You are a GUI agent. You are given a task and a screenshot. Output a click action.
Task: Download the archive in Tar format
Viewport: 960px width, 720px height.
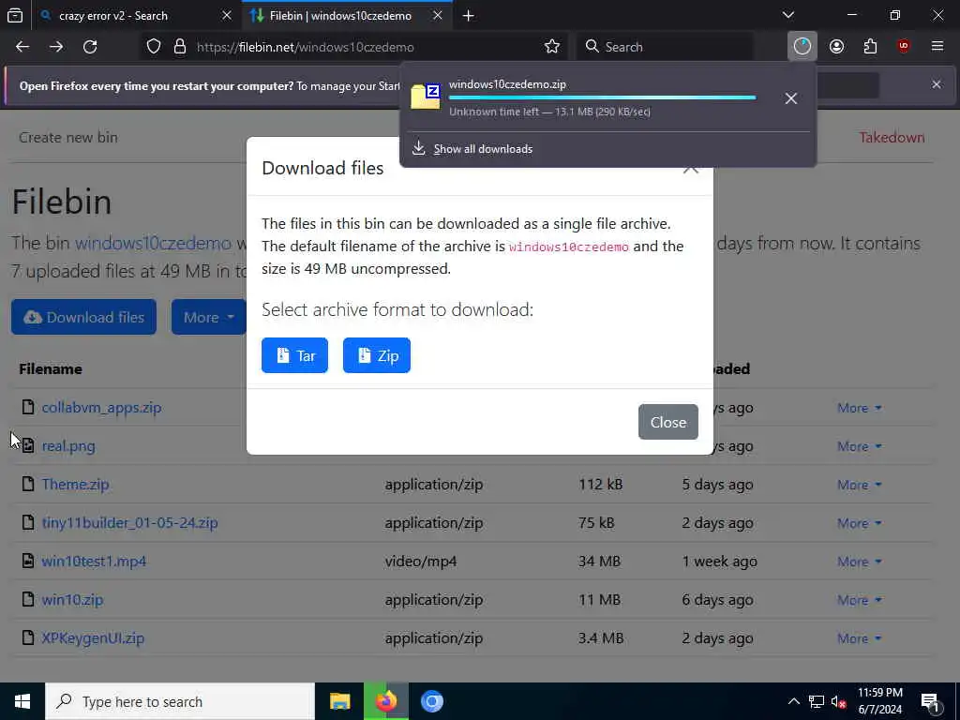(x=294, y=355)
